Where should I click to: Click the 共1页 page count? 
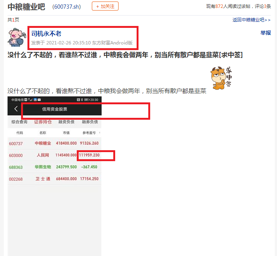click(13, 20)
